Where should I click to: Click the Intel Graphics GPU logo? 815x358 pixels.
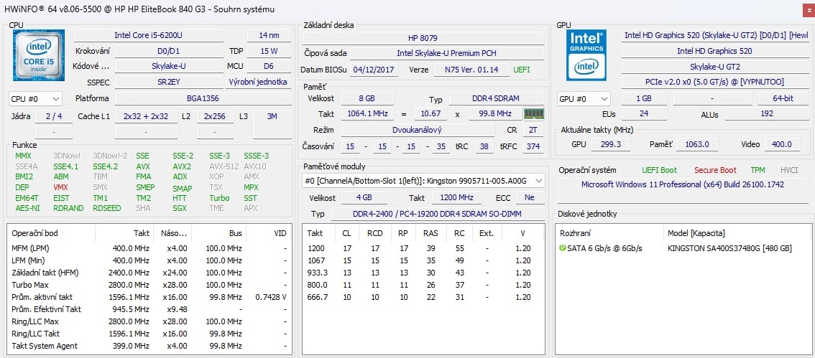tap(586, 55)
